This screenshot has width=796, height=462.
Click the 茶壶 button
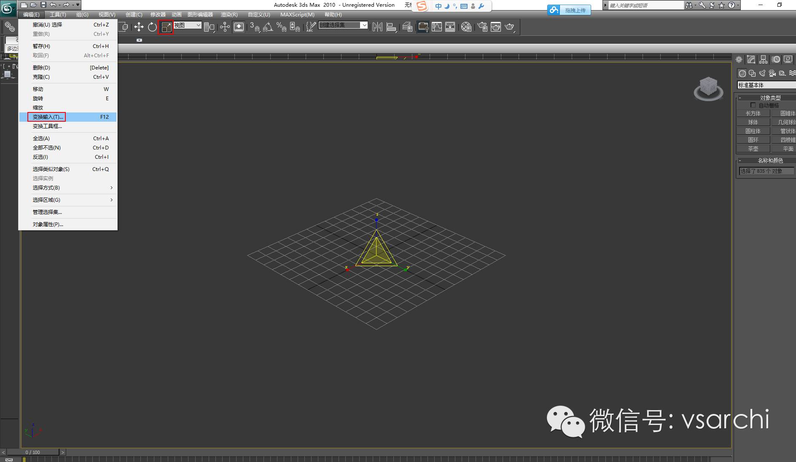[753, 149]
